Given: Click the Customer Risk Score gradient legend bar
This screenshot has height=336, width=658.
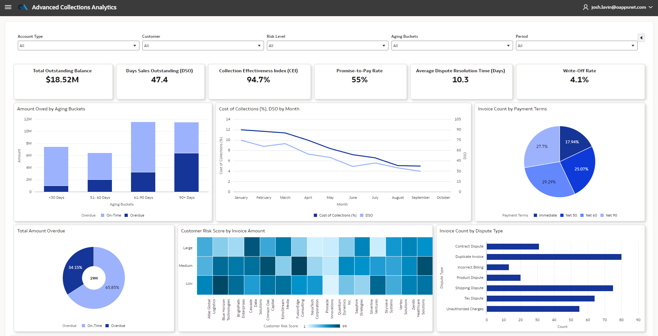Looking at the screenshot, I should [x=324, y=326].
